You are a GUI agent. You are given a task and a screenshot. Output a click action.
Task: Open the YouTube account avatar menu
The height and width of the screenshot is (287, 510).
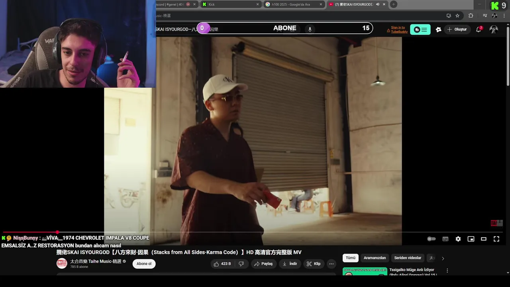(x=494, y=29)
